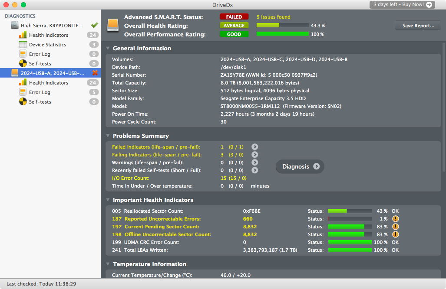Image resolution: width=446 pixels, height=289 pixels.
Task: Click the arrow next to Failing Indicators row
Action: [x=254, y=154]
